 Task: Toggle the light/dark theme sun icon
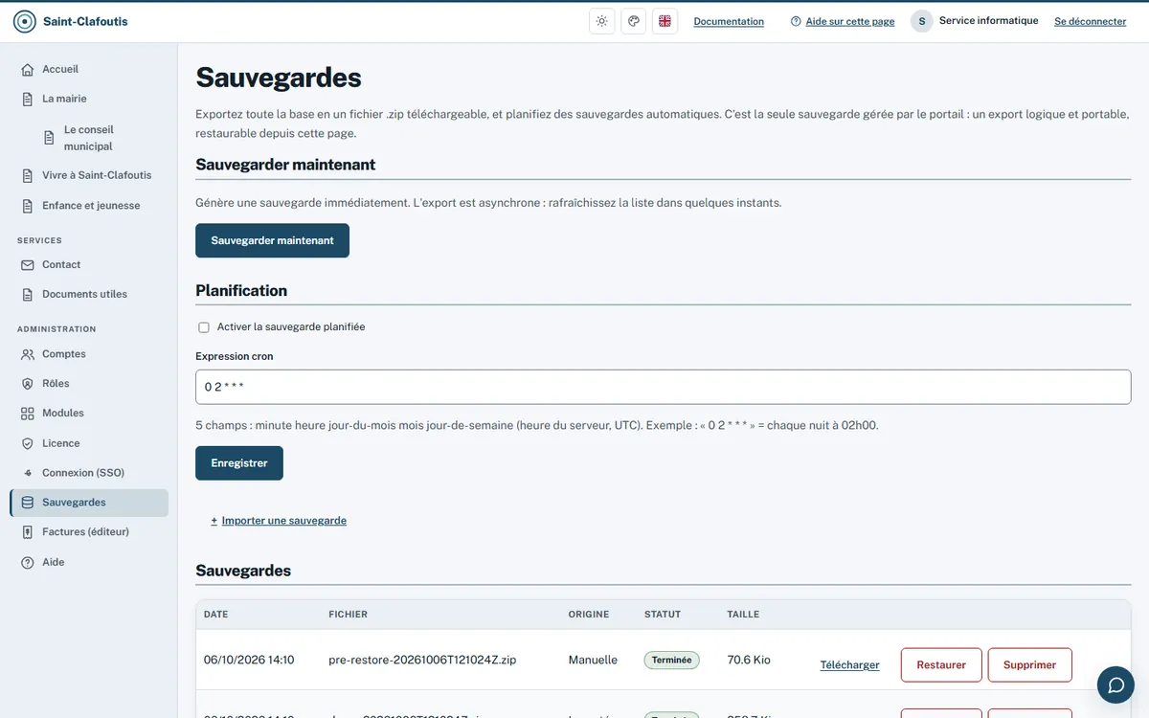tap(601, 21)
